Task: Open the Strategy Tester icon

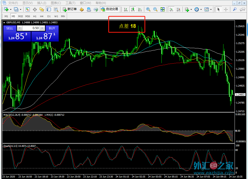Action: click(x=56, y=9)
